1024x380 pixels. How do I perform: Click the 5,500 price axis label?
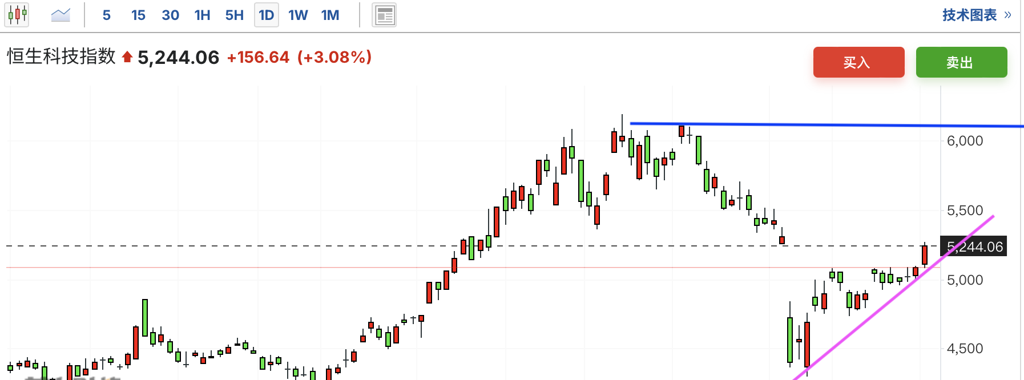tap(965, 211)
